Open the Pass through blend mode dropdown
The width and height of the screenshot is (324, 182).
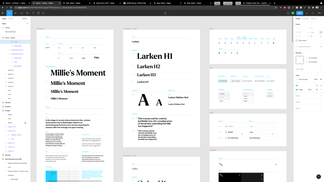[x=304, y=79]
